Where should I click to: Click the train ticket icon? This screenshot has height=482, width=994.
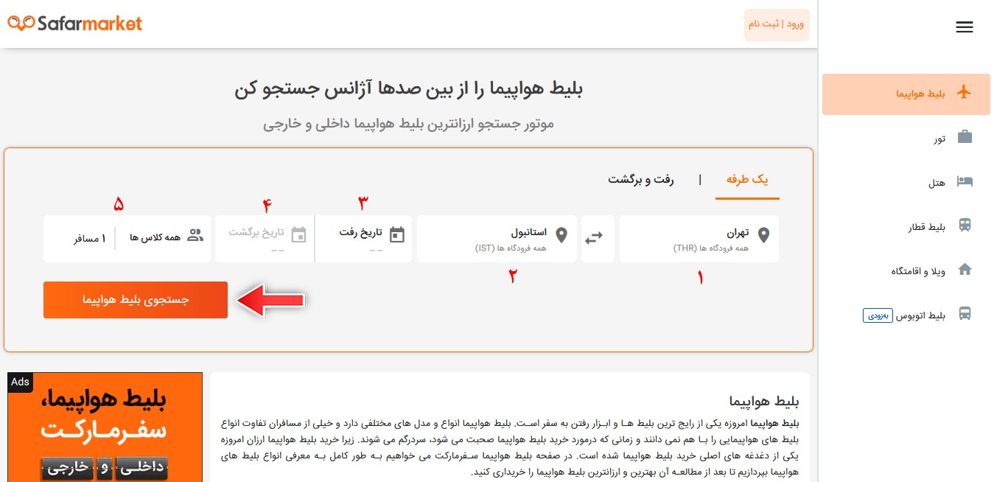coord(965,226)
